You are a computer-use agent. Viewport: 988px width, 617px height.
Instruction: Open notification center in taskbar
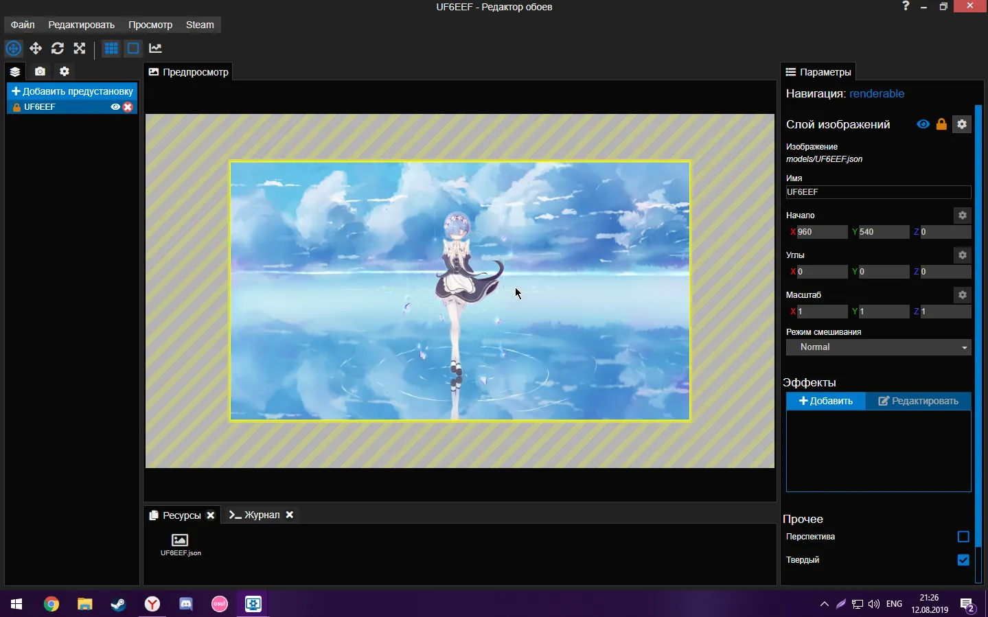[x=967, y=606]
